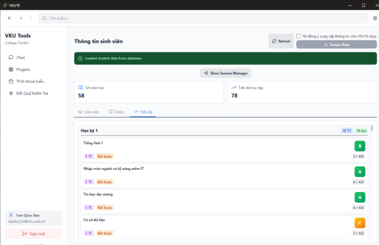
Task: Click the A grade badge for Tin học đại cương
Action: pos(360,197)
